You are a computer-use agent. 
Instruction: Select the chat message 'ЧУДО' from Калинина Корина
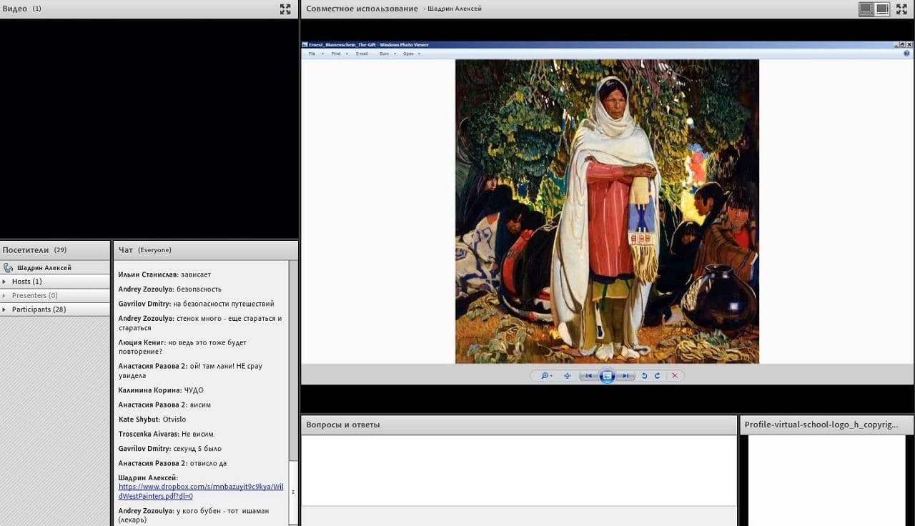pos(161,390)
